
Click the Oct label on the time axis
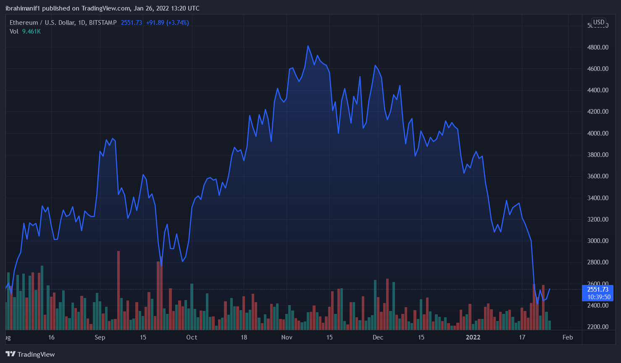(192, 337)
